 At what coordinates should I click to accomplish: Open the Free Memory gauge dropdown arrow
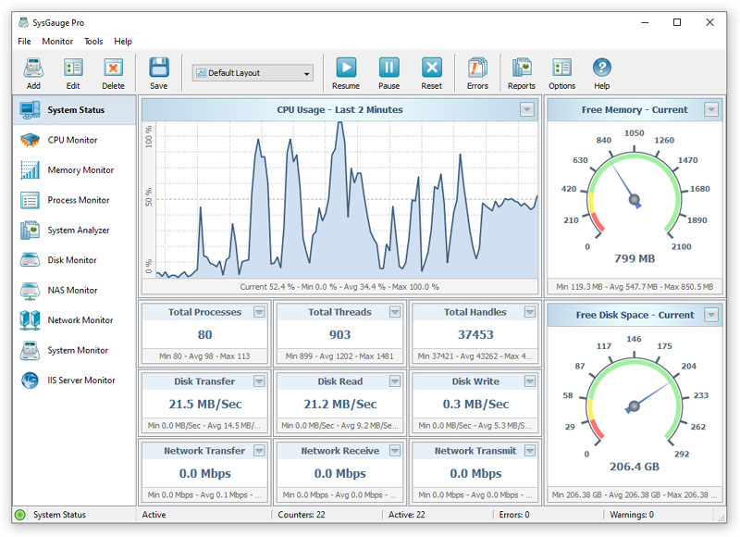point(711,109)
